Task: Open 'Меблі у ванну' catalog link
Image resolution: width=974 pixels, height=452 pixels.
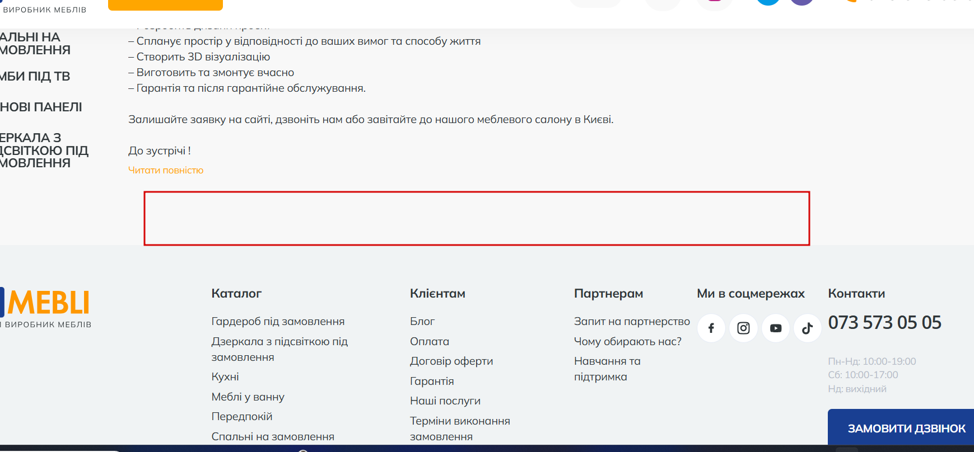Action: tap(248, 397)
